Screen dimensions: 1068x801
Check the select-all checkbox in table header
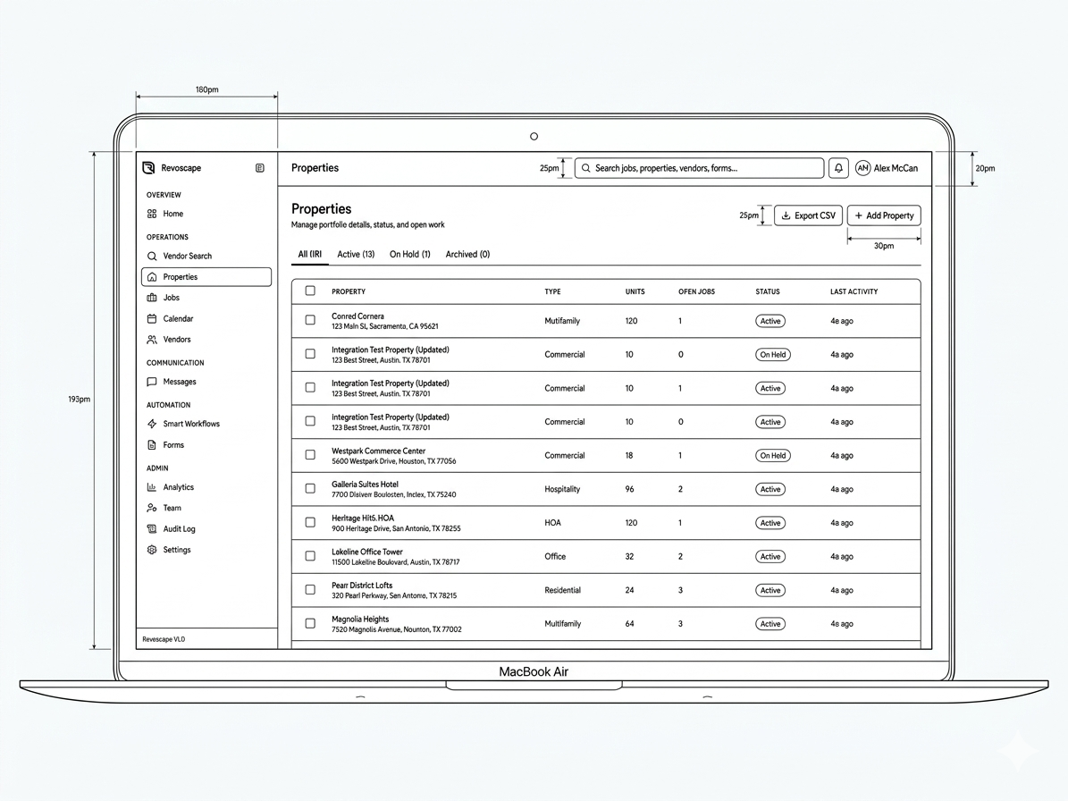tap(311, 291)
